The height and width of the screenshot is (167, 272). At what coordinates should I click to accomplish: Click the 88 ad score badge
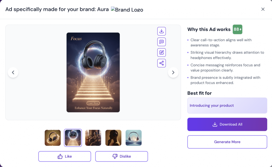pyautogui.click(x=237, y=29)
